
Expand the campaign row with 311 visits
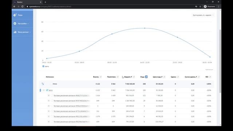48,111
